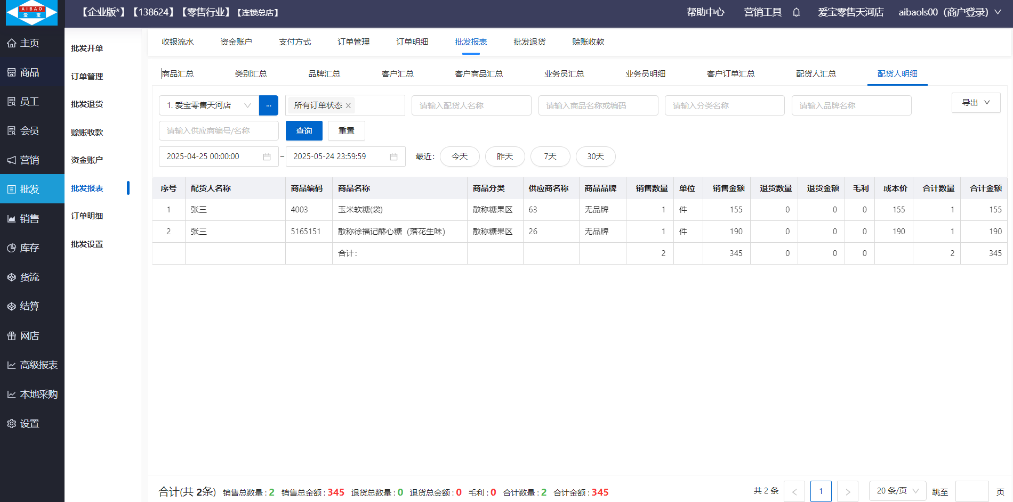Switch to 订单明细 top tab
The width and height of the screenshot is (1013, 502).
point(412,42)
